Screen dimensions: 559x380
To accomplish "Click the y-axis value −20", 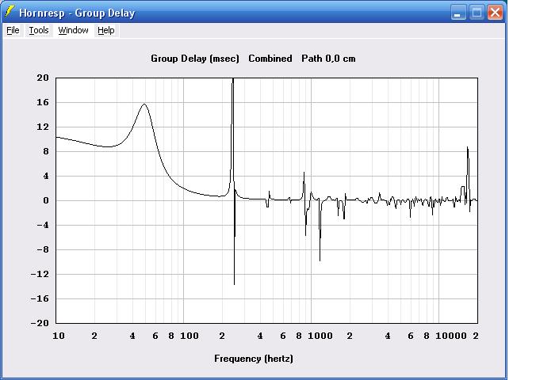I will tap(40, 323).
